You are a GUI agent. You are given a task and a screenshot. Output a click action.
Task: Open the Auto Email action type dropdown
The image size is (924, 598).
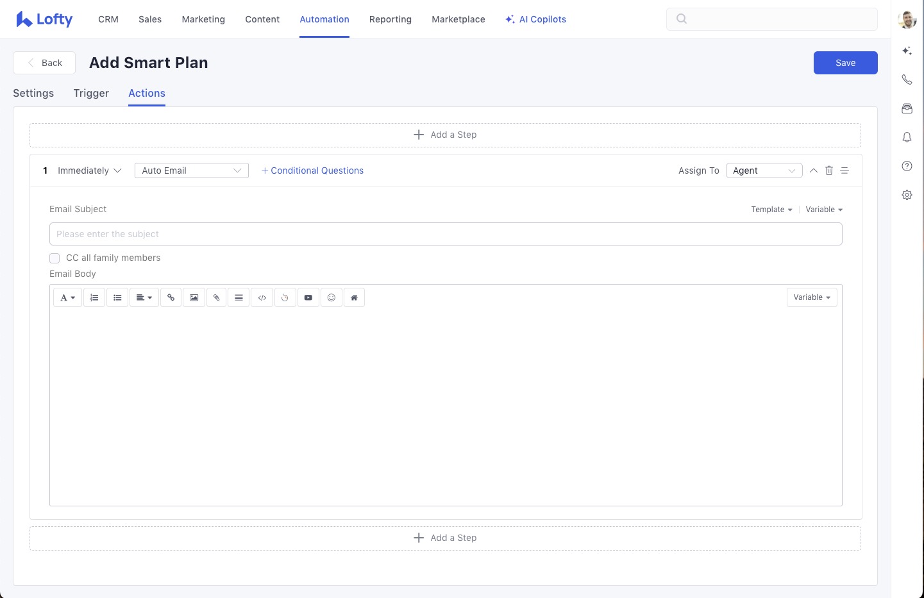pyautogui.click(x=191, y=170)
